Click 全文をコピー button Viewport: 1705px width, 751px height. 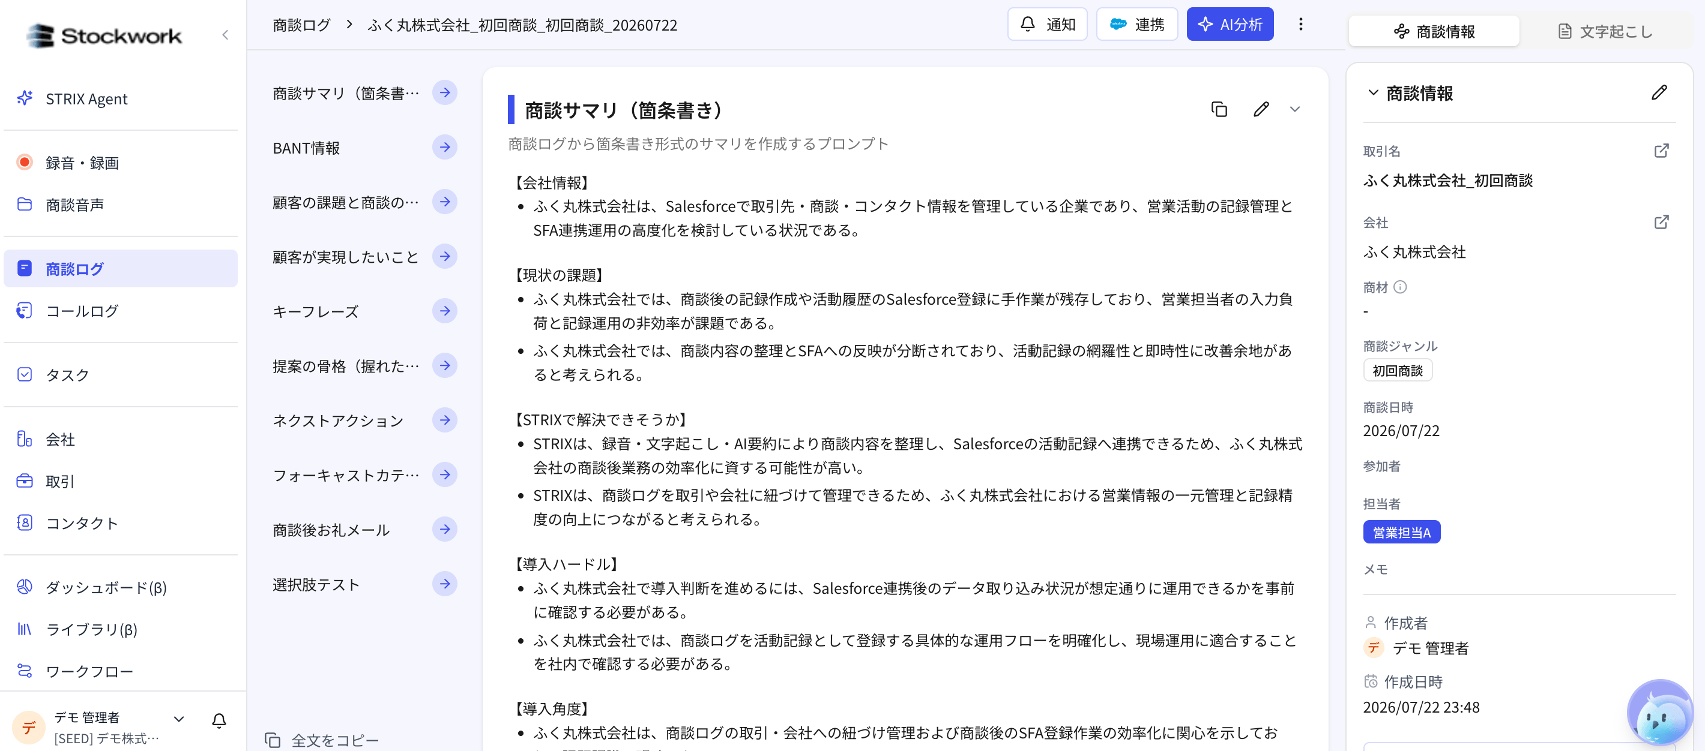(x=322, y=740)
